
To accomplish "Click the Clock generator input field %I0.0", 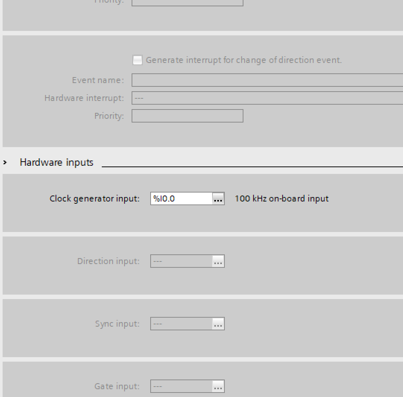I will click(x=182, y=198).
